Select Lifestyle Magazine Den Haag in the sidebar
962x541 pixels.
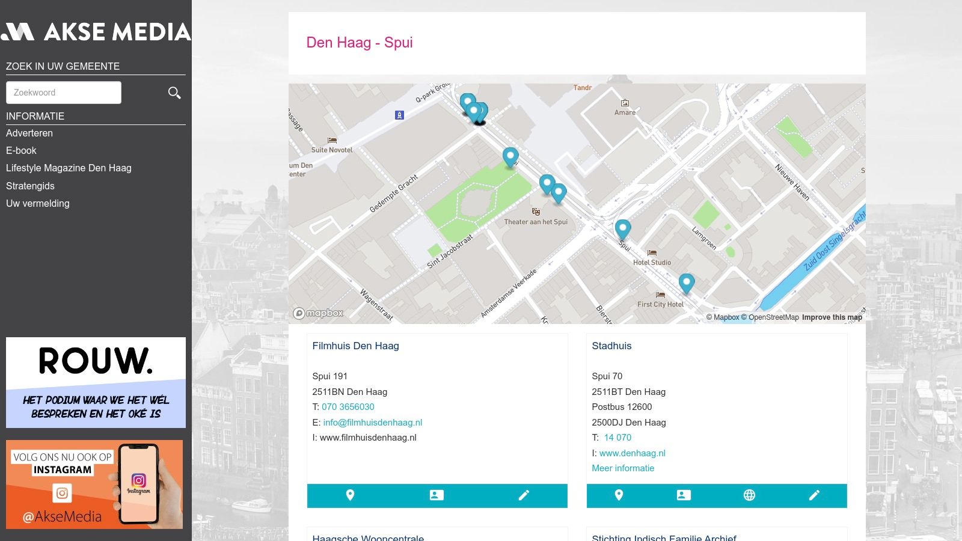click(69, 168)
